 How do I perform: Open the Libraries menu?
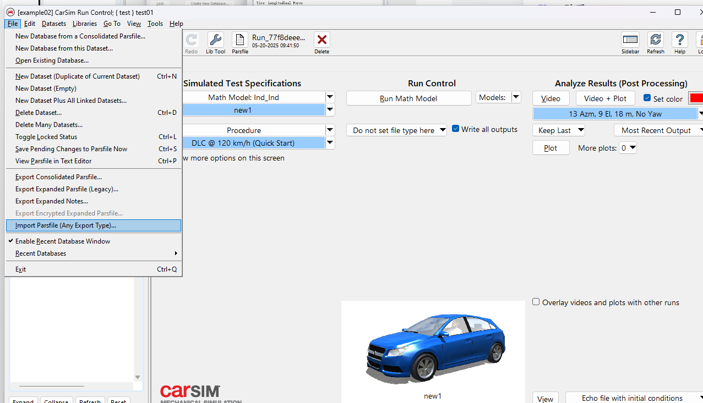[85, 24]
